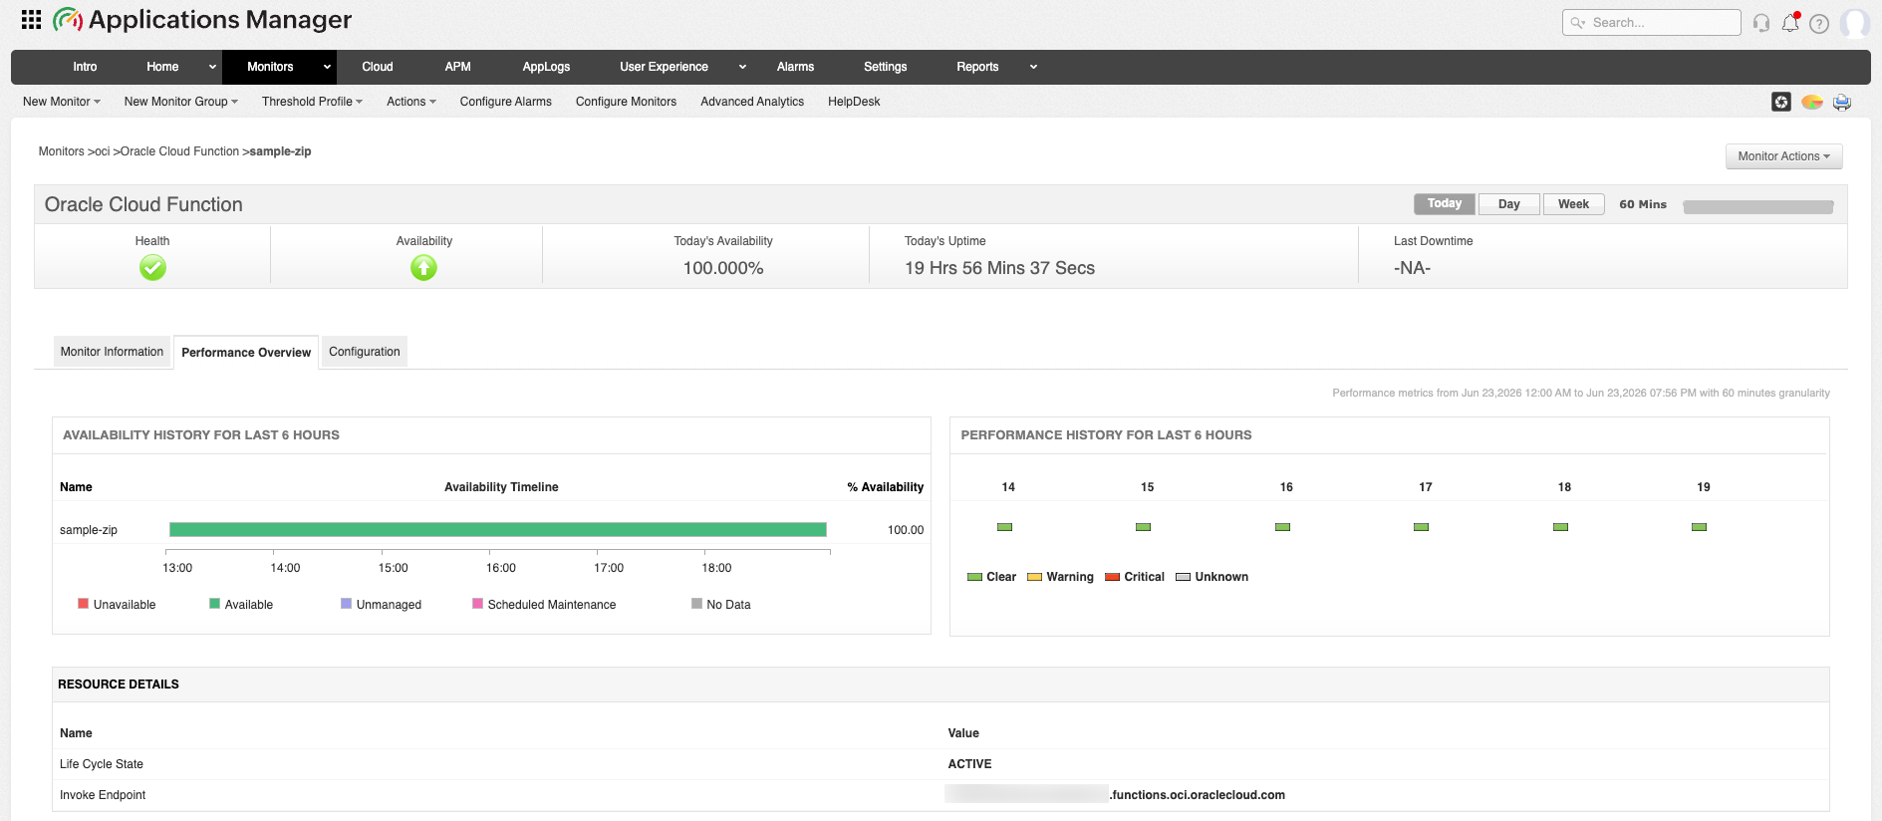Click the Critical red legend marker

(1113, 577)
